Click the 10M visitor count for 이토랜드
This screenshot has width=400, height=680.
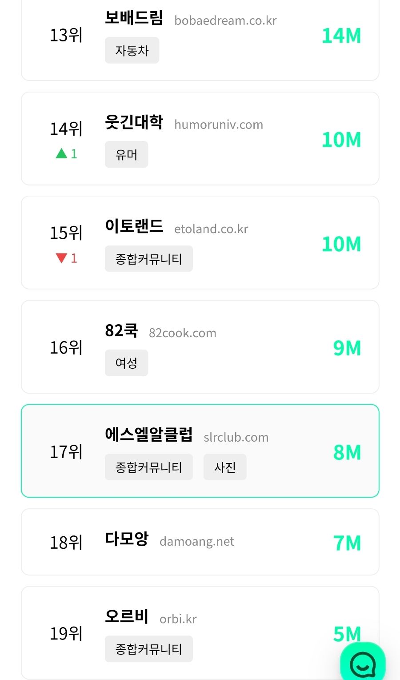[341, 244]
